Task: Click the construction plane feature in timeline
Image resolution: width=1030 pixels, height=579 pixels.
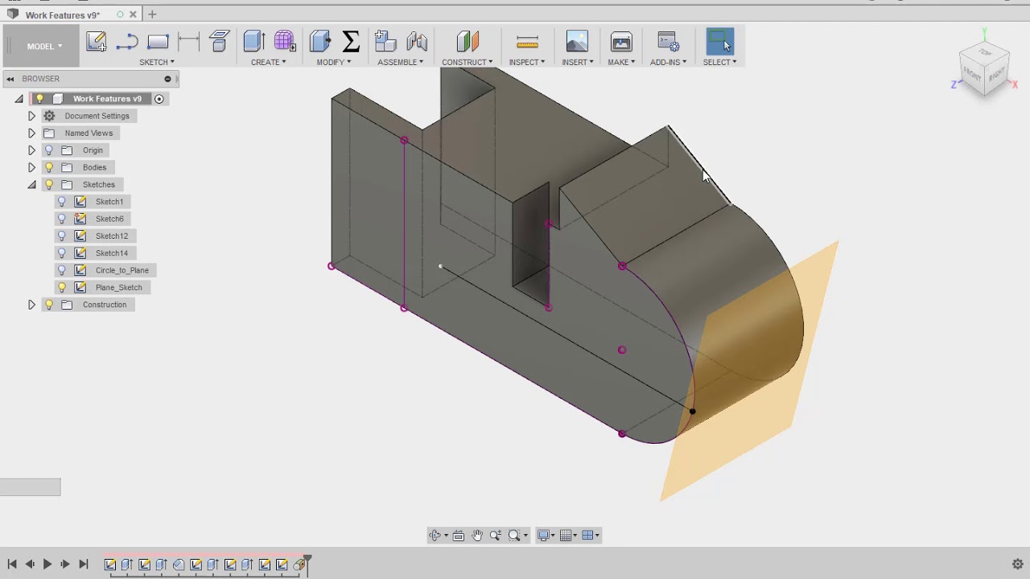Action: [x=299, y=565]
